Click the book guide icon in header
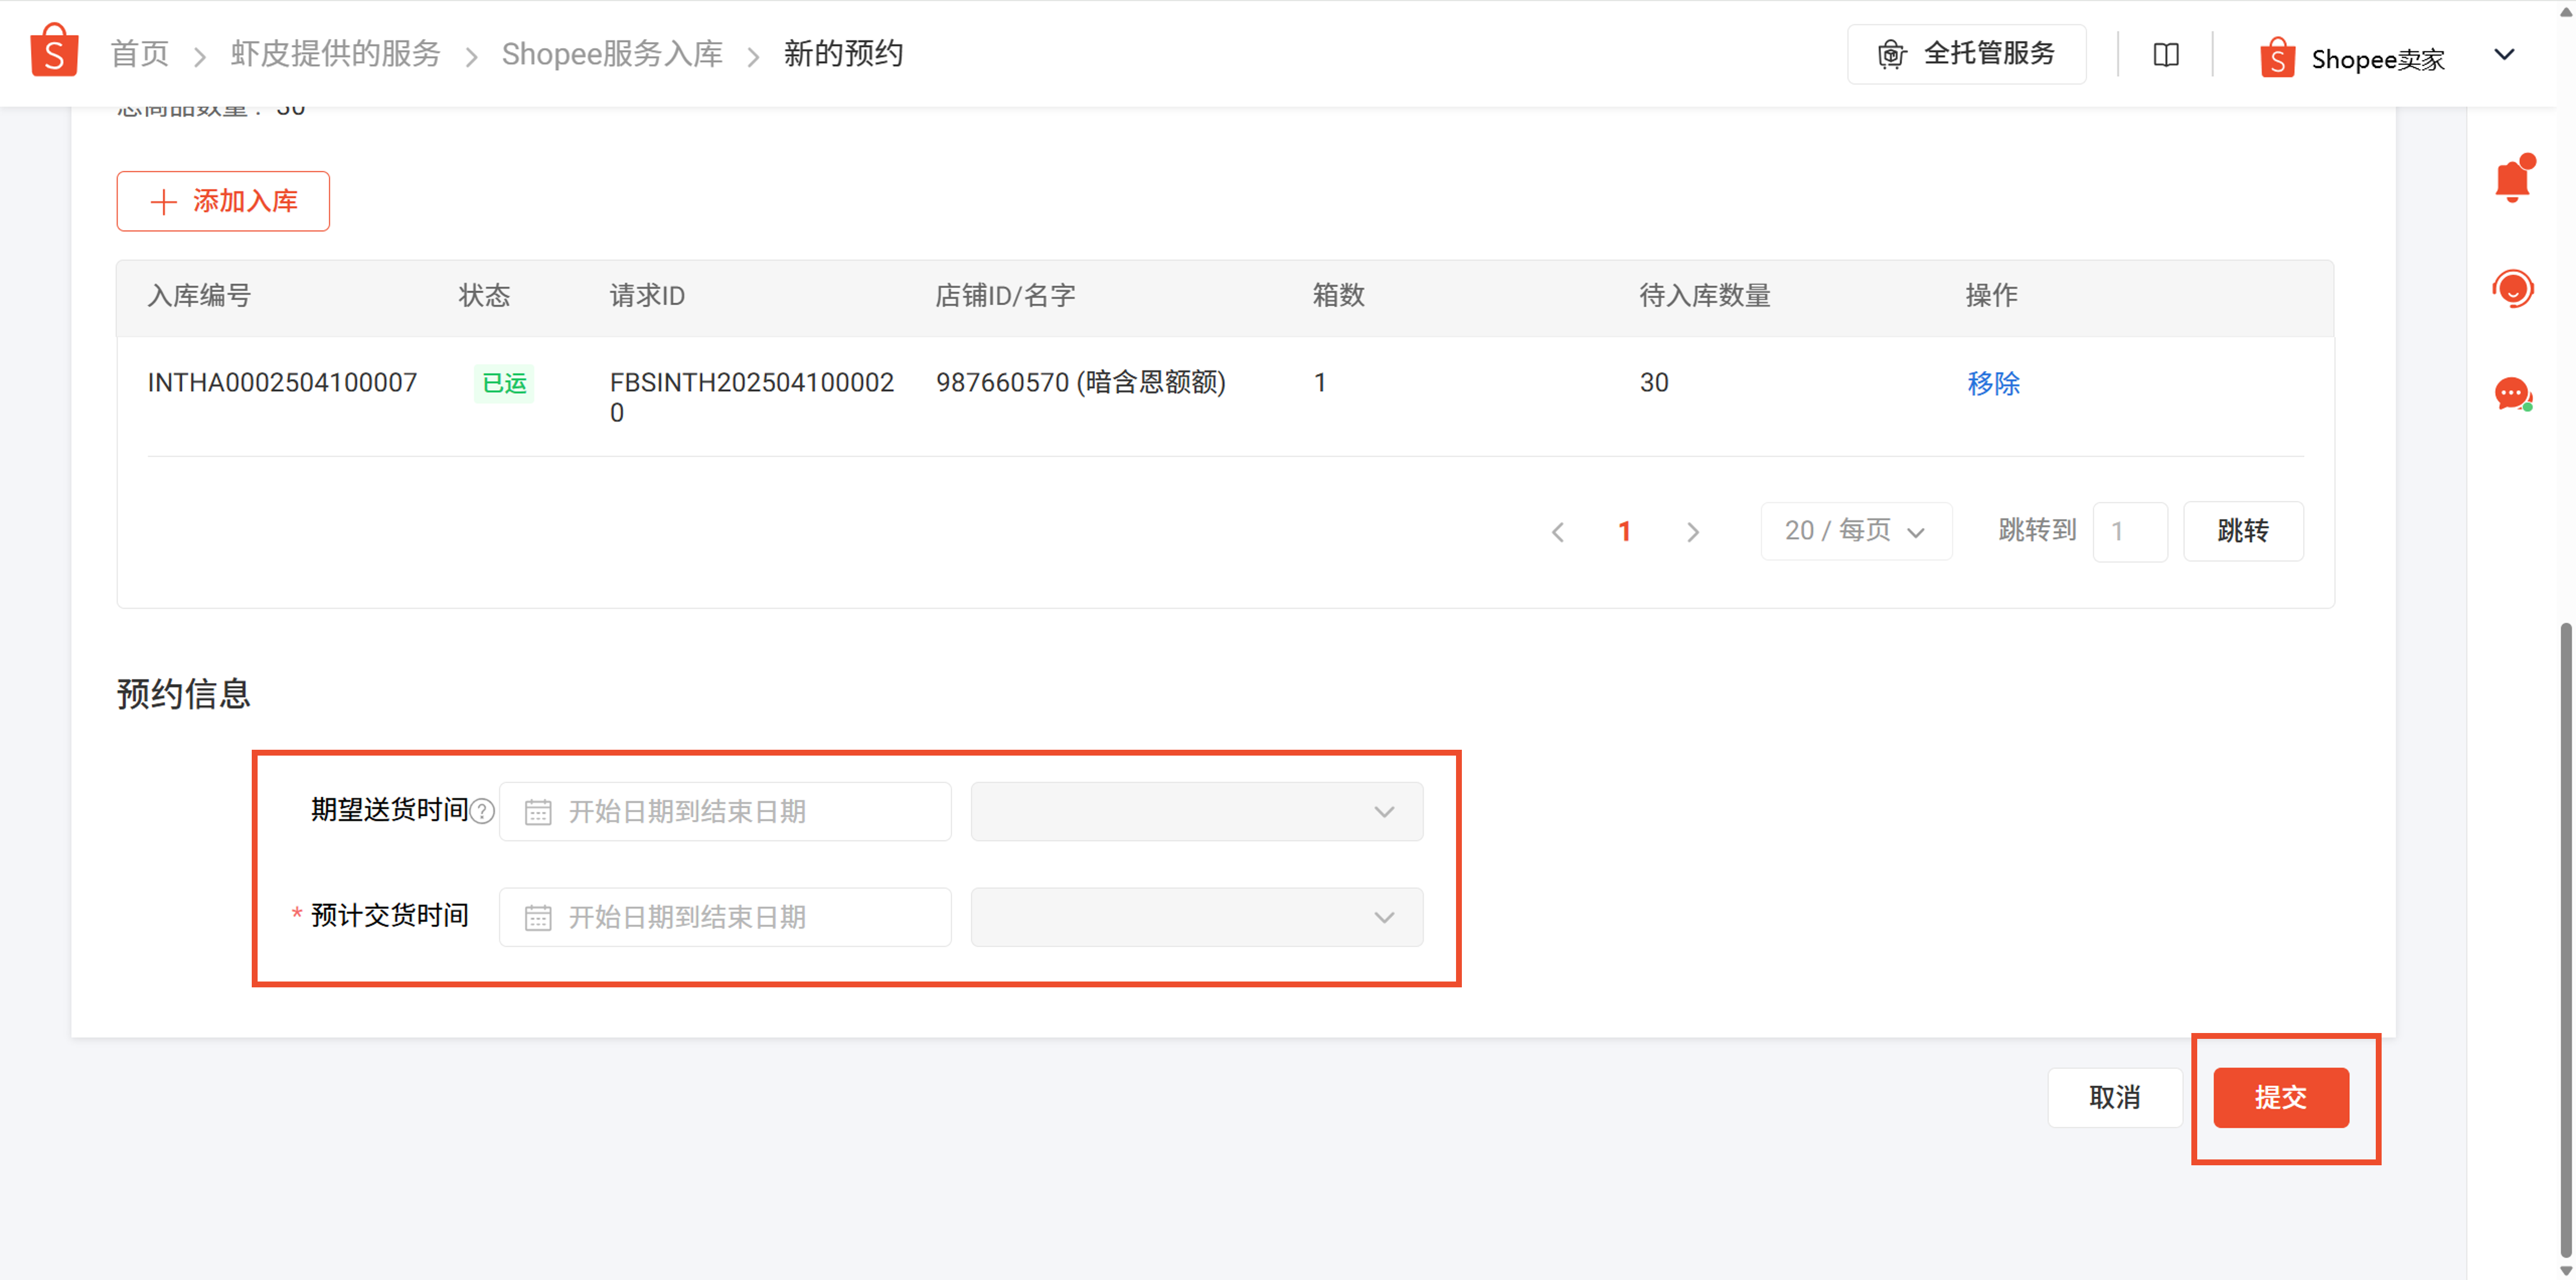This screenshot has width=2576, height=1280. [x=2166, y=55]
